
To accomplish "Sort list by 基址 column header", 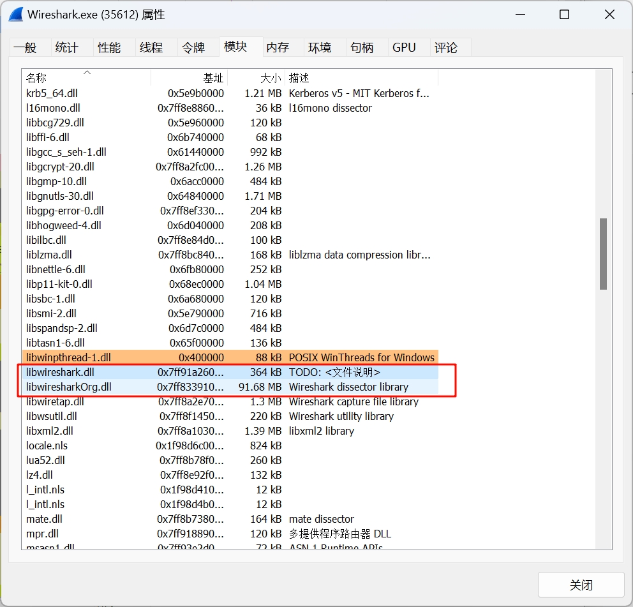I will pos(190,78).
